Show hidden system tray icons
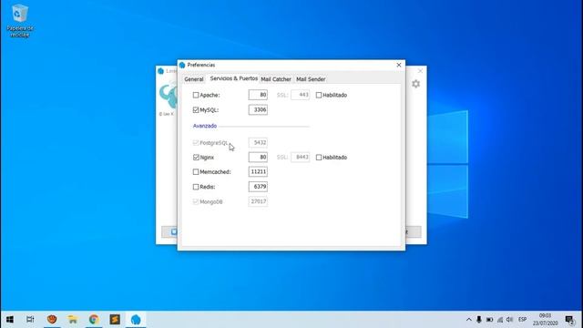The width and height of the screenshot is (583, 328). [469, 320]
